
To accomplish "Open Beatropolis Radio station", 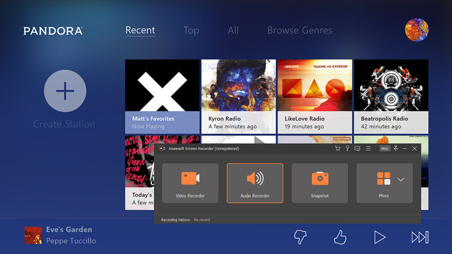I will pyautogui.click(x=391, y=97).
